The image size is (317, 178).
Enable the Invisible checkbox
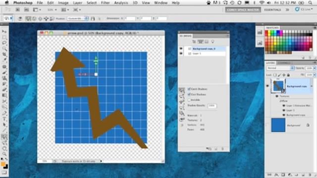click(x=189, y=100)
